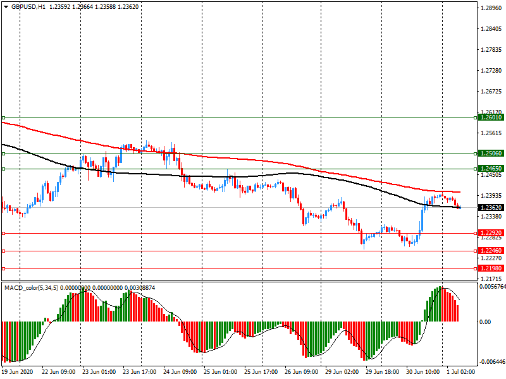Click the green 1.24650 level label

[491, 169]
